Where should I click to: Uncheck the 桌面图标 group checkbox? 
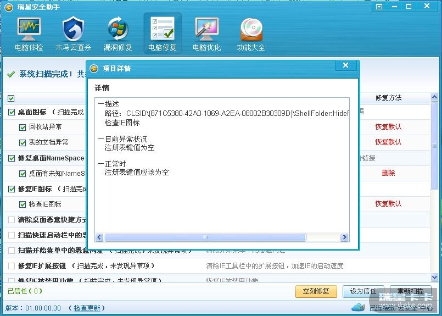12,112
